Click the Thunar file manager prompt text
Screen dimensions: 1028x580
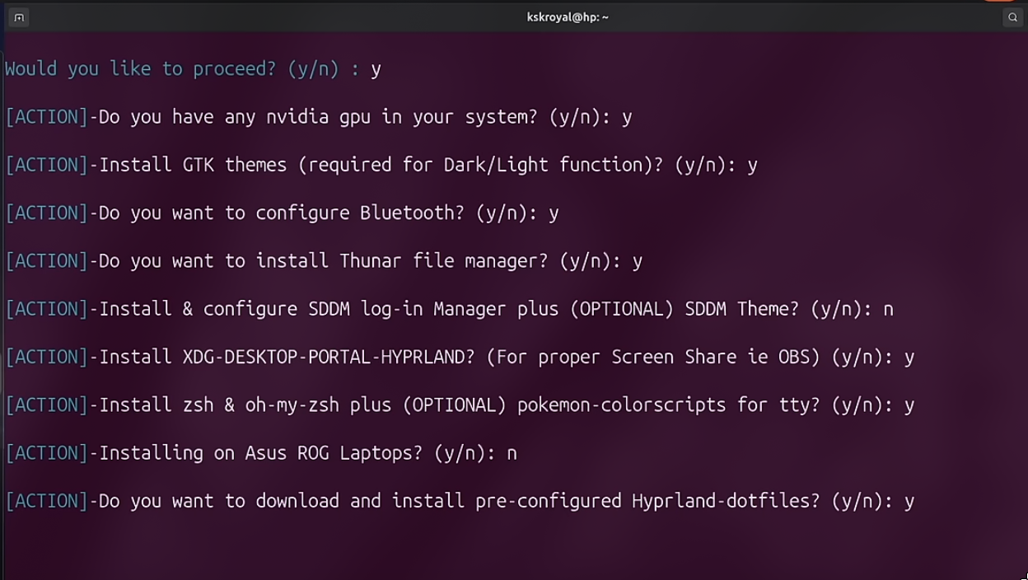coord(362,261)
